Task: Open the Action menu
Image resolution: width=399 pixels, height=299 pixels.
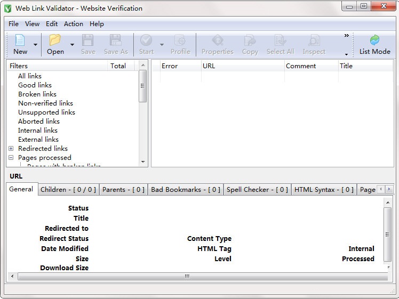Action: pos(74,24)
